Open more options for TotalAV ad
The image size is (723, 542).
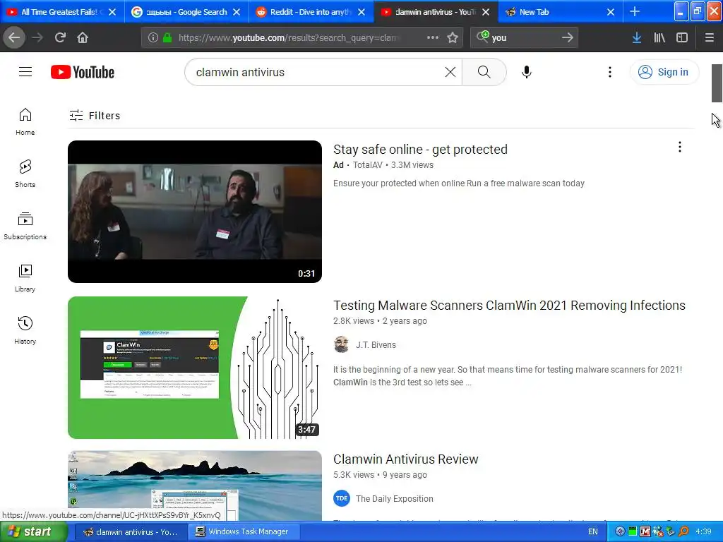[x=679, y=147]
